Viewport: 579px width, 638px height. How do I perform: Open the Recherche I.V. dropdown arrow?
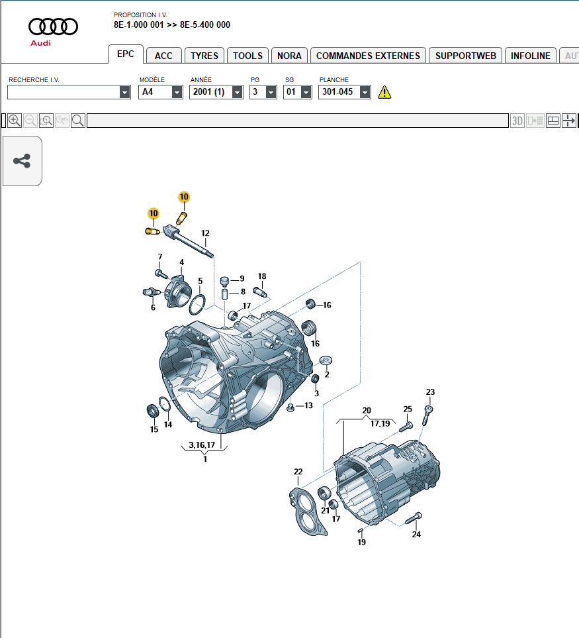pyautogui.click(x=125, y=93)
